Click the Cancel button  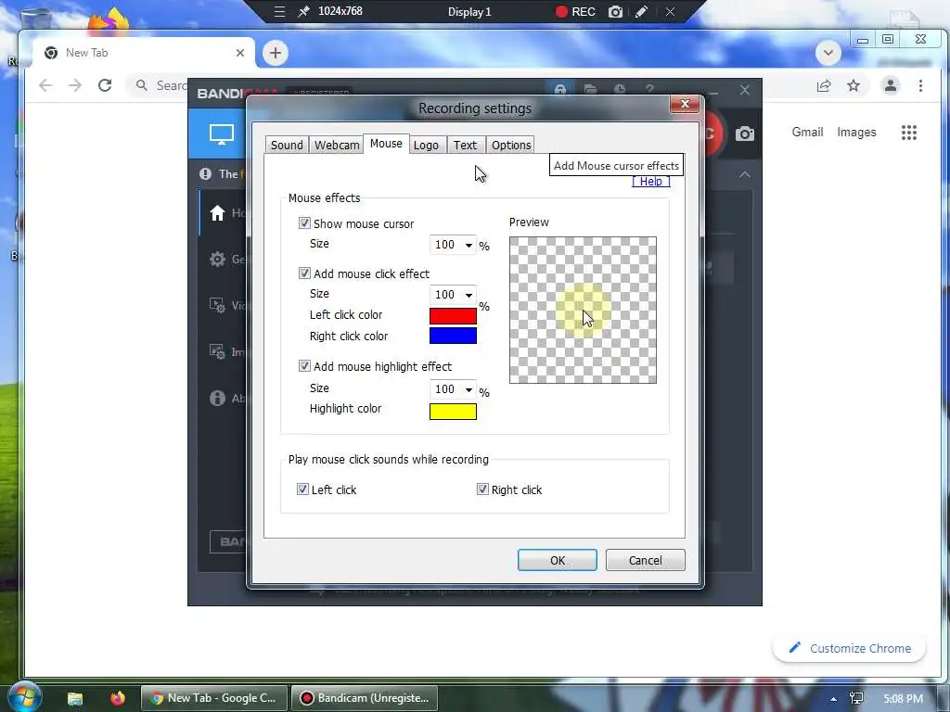[646, 560]
